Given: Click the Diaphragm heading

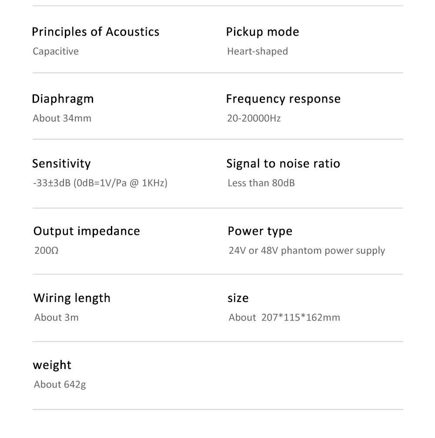Looking at the screenshot, I should pos(63,99).
